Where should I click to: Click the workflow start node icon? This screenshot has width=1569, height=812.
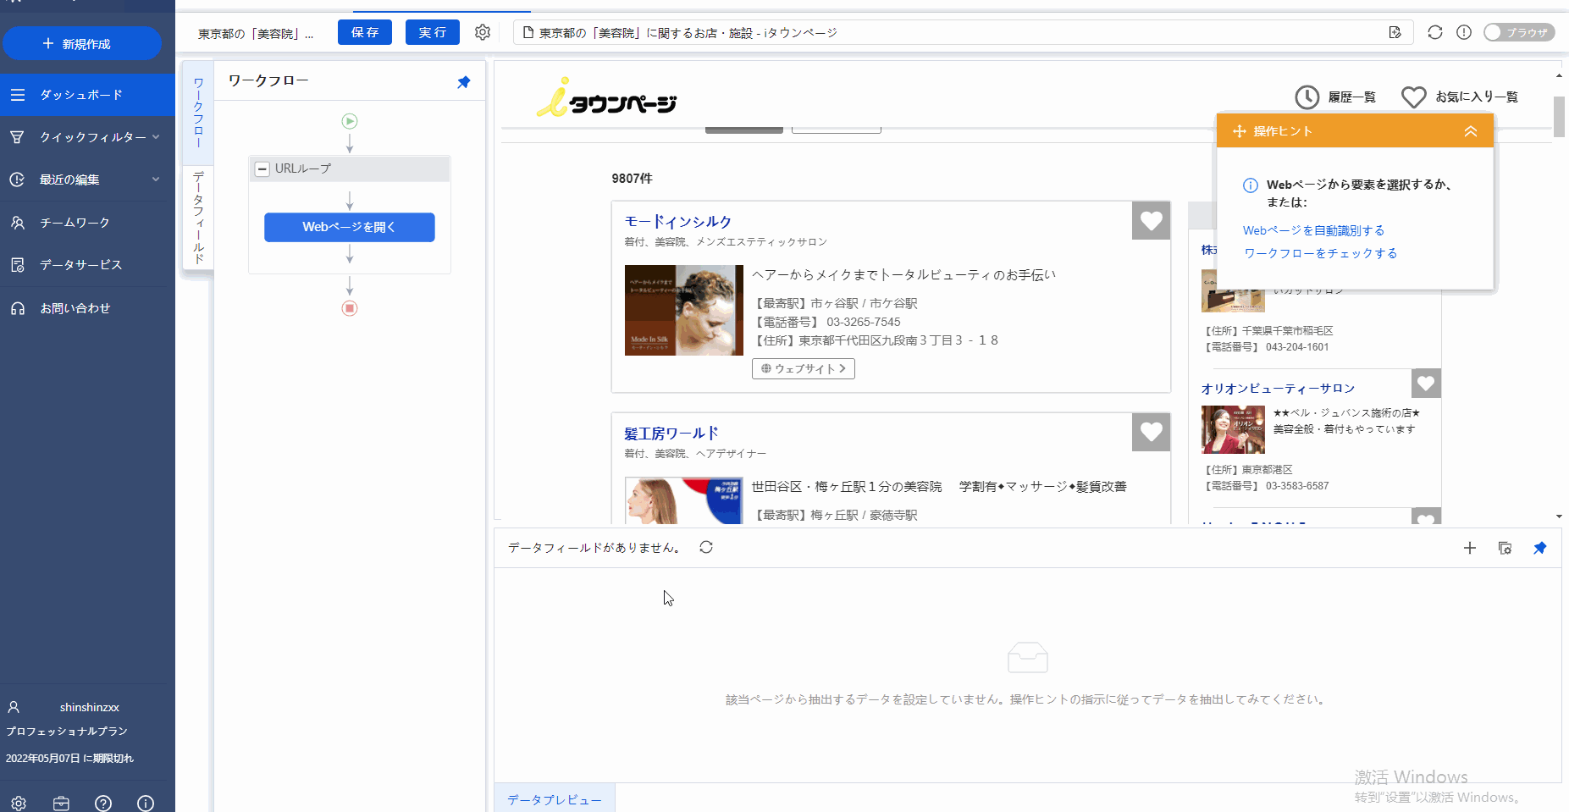tap(350, 121)
